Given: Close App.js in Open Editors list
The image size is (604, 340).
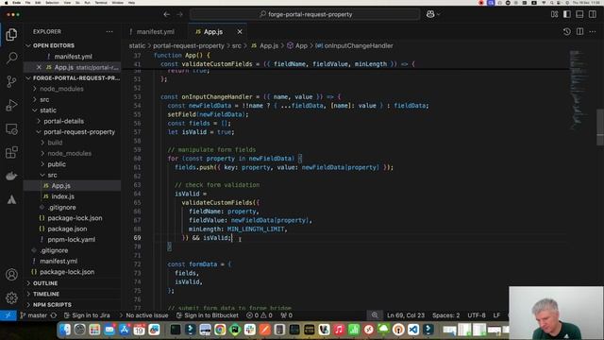Looking at the screenshot, I should coord(39,67).
